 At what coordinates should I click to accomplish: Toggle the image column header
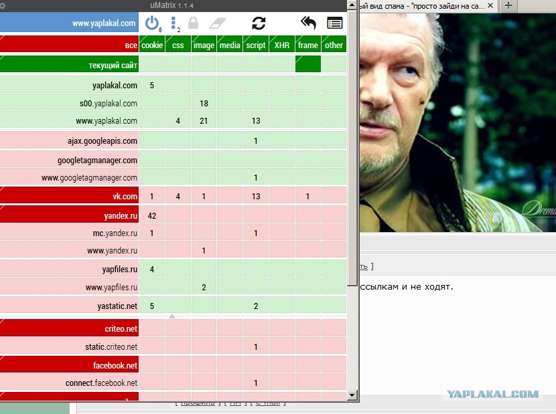[204, 44]
